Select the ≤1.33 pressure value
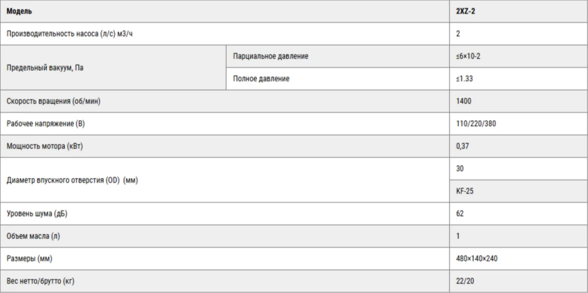The width and height of the screenshot is (588, 293). 464,79
